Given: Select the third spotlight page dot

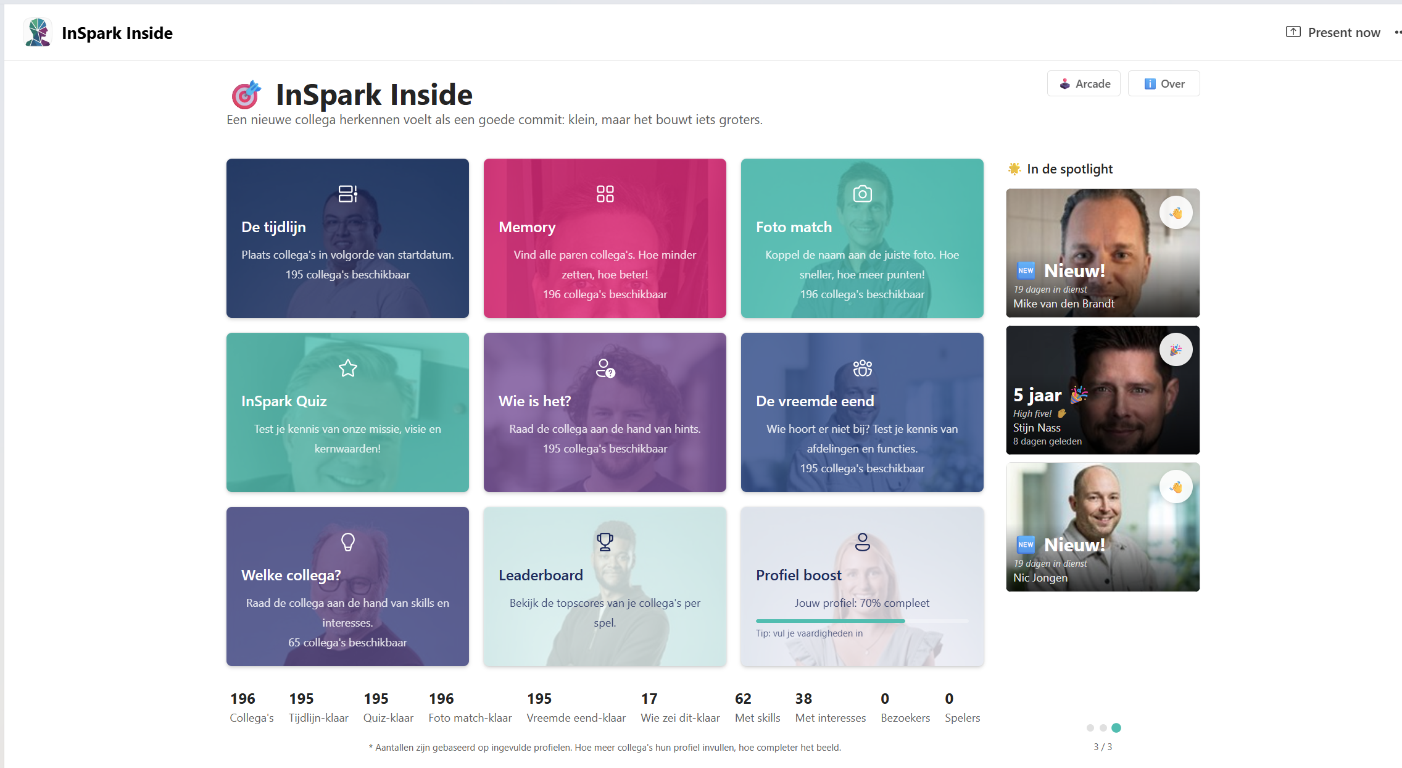Looking at the screenshot, I should coord(1116,728).
